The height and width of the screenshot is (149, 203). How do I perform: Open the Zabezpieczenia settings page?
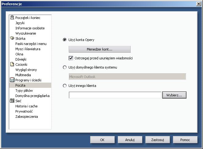click(x=27, y=117)
